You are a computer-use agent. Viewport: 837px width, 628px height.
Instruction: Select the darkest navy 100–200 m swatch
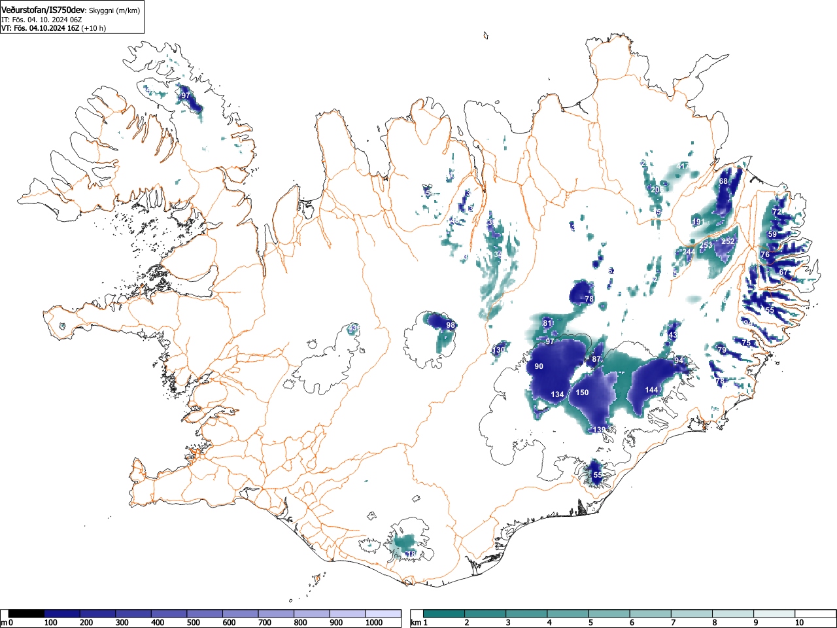[62, 614]
